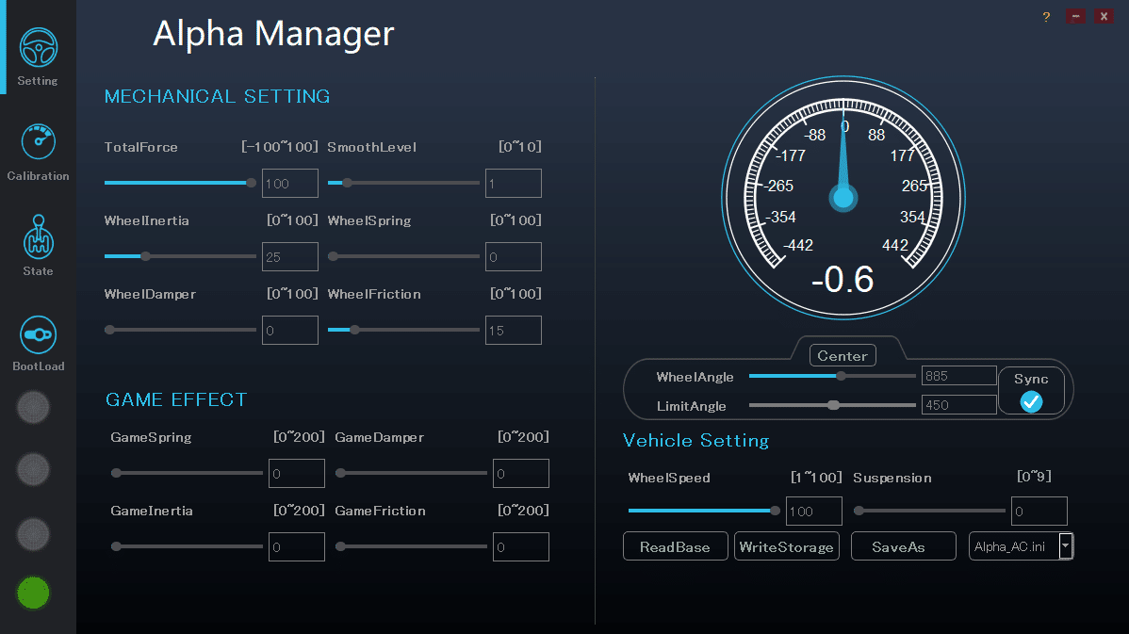This screenshot has height=634, width=1129.
Task: Click the Alpha Manager title
Action: [x=273, y=33]
